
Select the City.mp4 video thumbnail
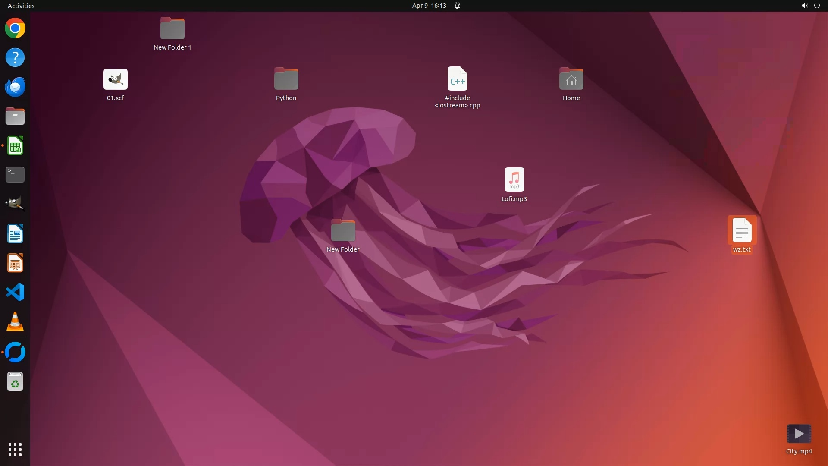click(x=799, y=434)
